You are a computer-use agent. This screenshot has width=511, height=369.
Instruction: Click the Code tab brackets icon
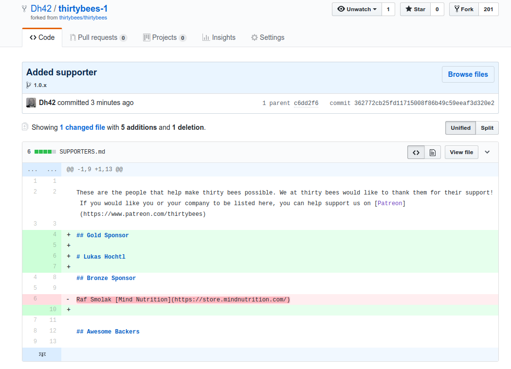point(33,37)
